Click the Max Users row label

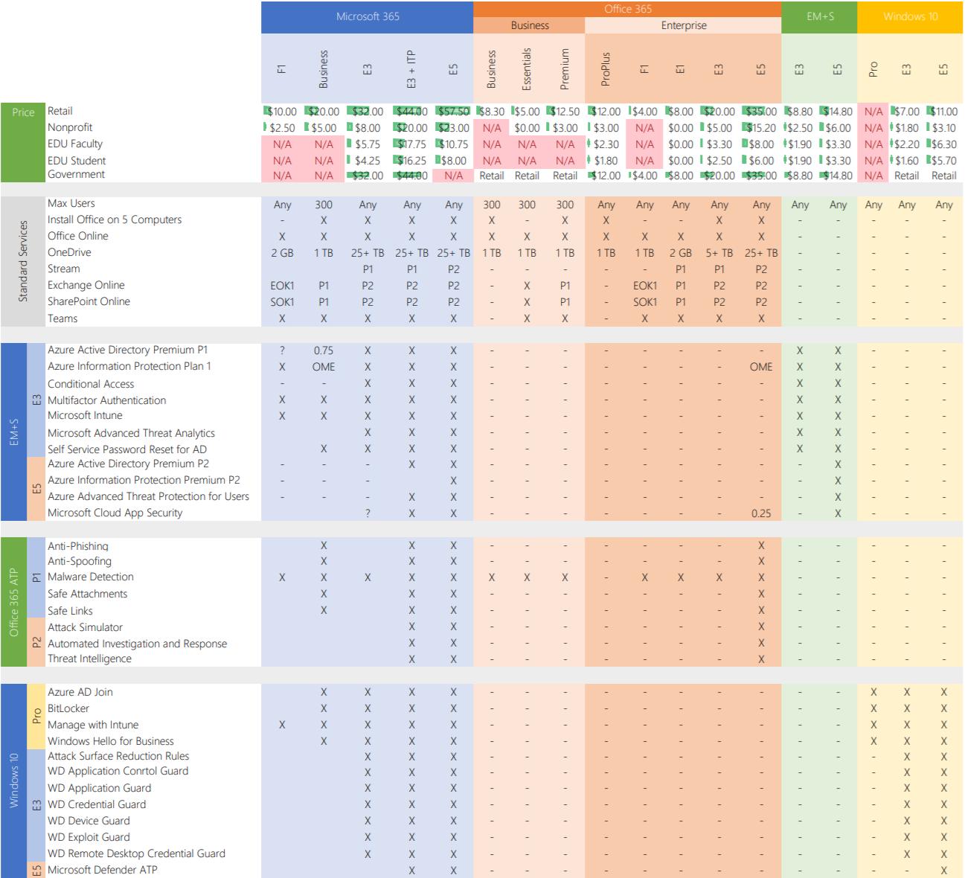point(71,203)
